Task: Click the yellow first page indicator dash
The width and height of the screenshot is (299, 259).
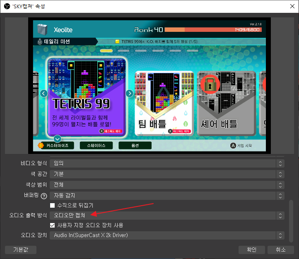Action: (x=106, y=51)
